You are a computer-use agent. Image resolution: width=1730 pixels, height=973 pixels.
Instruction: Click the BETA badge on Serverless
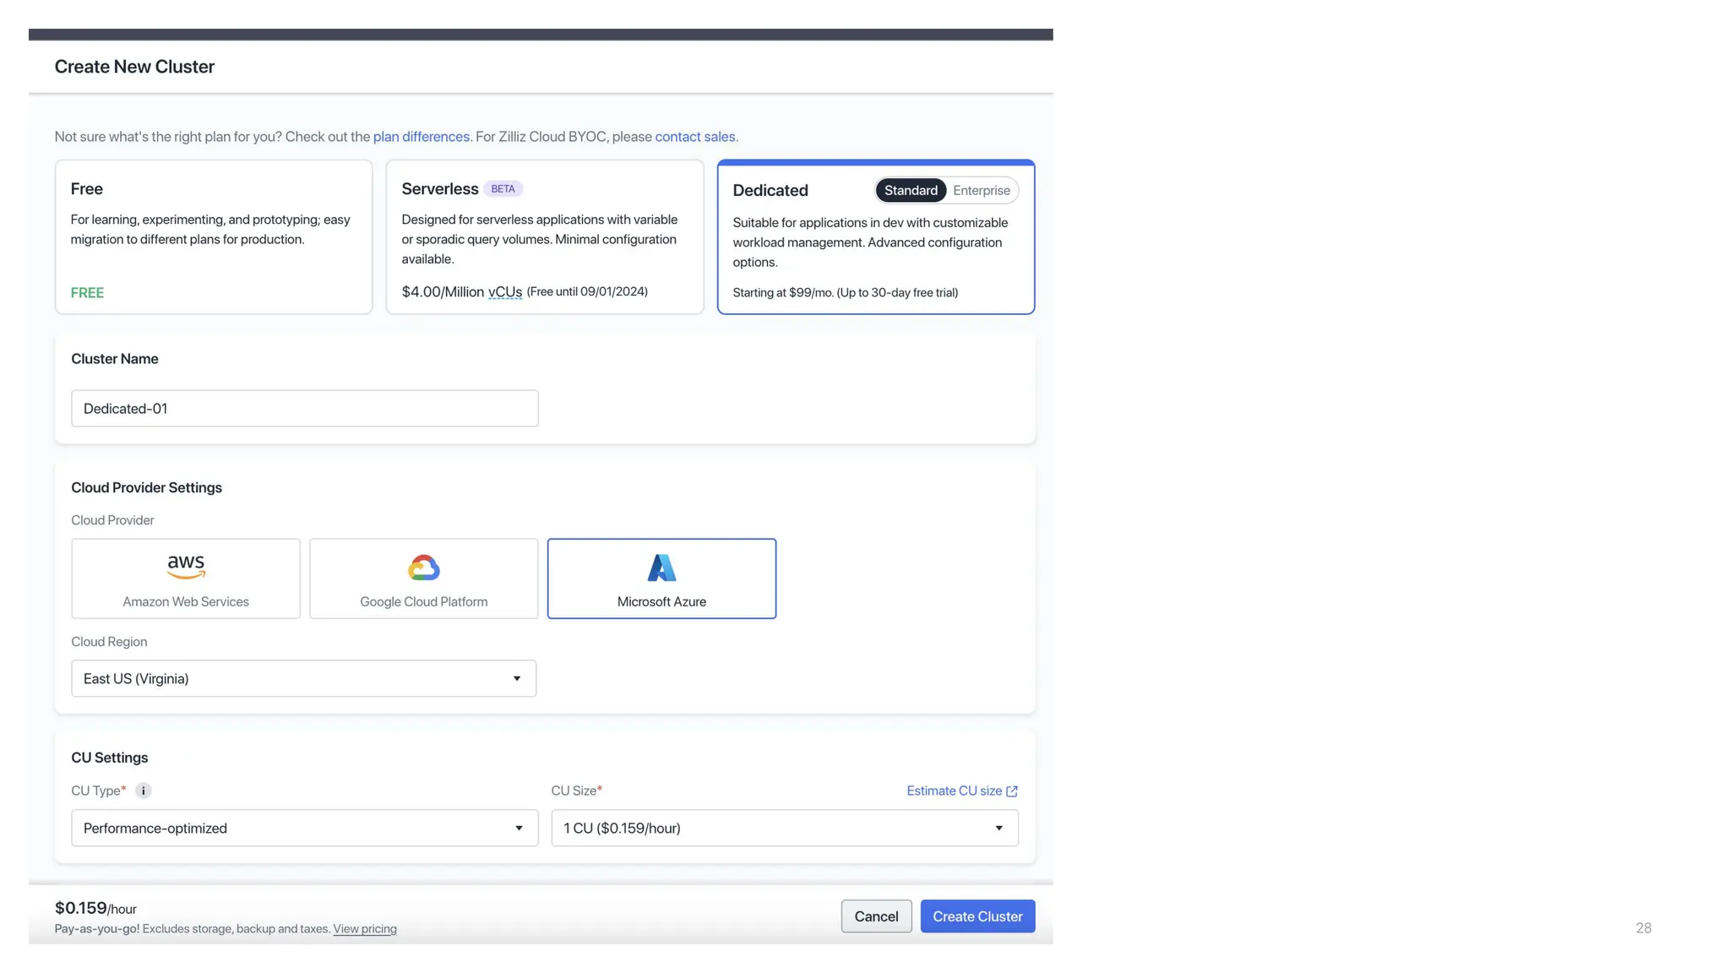click(x=503, y=189)
